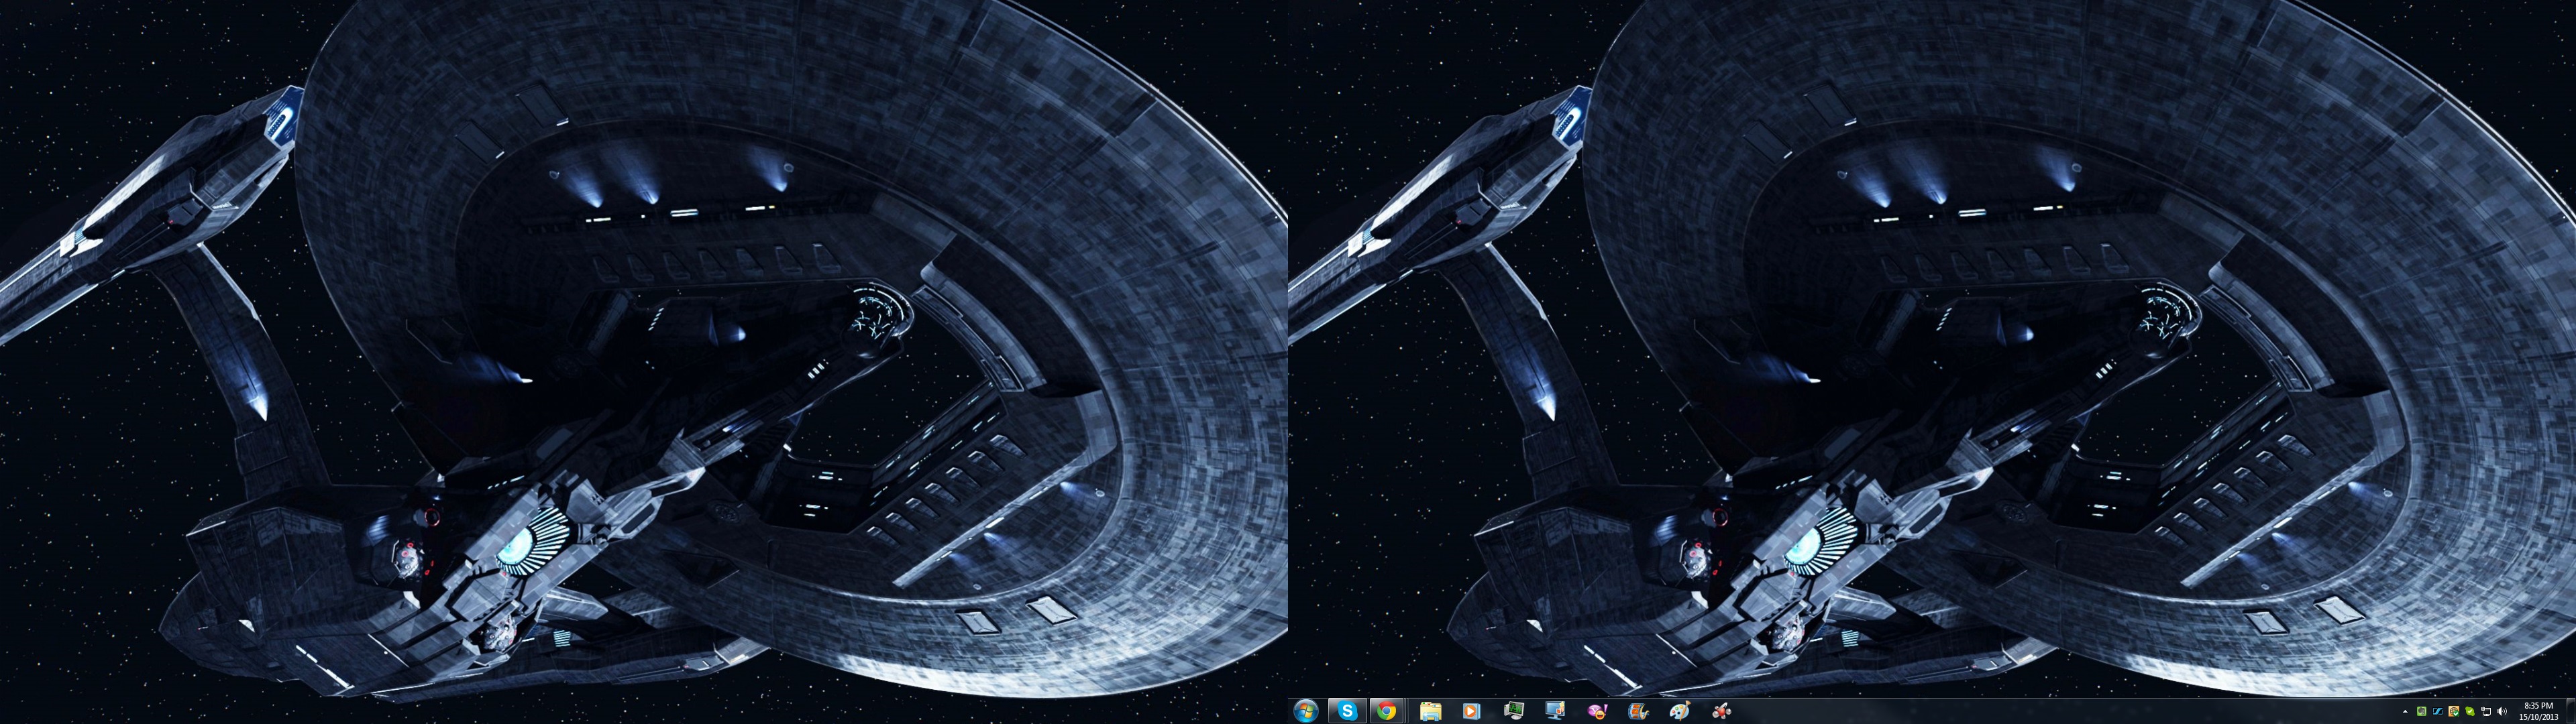Launch Paint with the palette icon
This screenshot has height=724, width=2576.
click(1679, 711)
